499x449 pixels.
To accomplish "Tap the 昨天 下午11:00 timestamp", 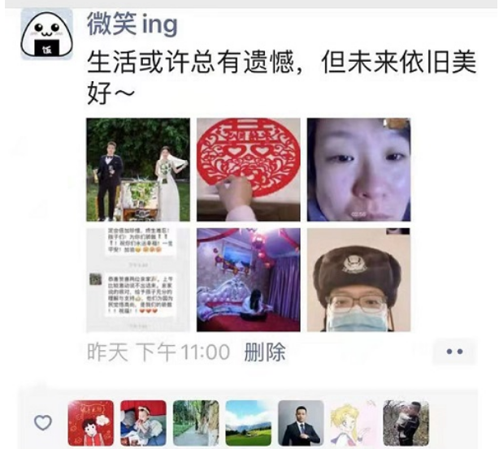I will coord(158,352).
